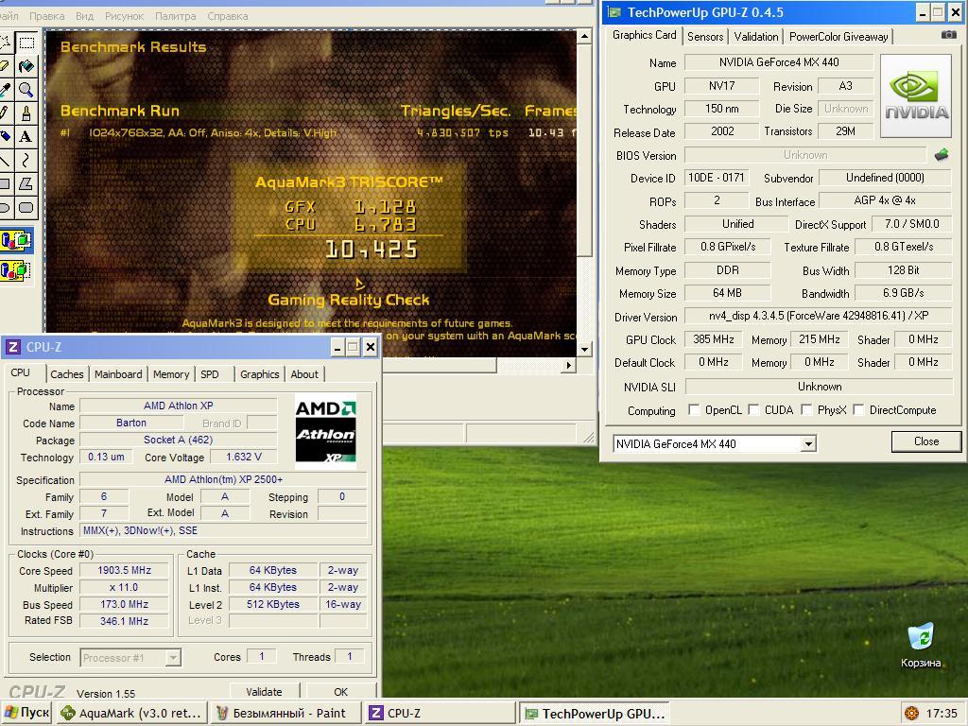This screenshot has height=726, width=968.
Task: Choose the transparent selection mode option
Action: click(x=15, y=269)
